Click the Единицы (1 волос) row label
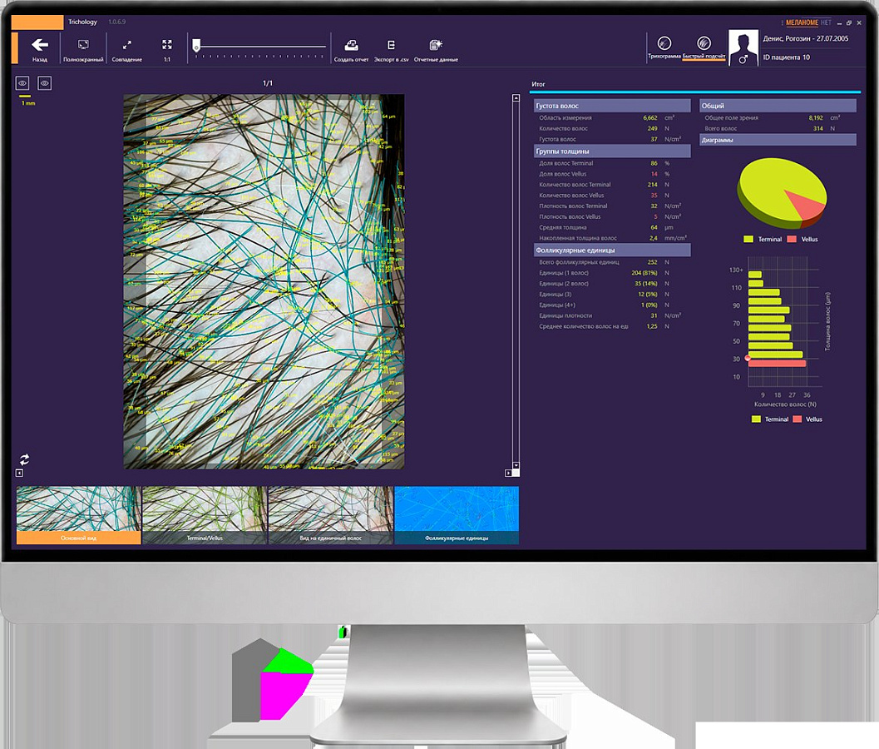This screenshot has width=879, height=749. point(564,273)
